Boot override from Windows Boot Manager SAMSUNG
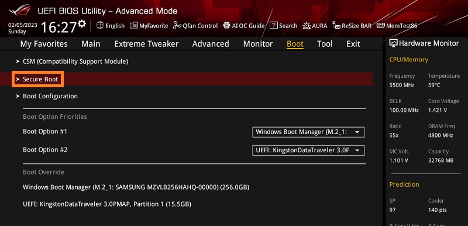468x226 pixels. [136, 187]
